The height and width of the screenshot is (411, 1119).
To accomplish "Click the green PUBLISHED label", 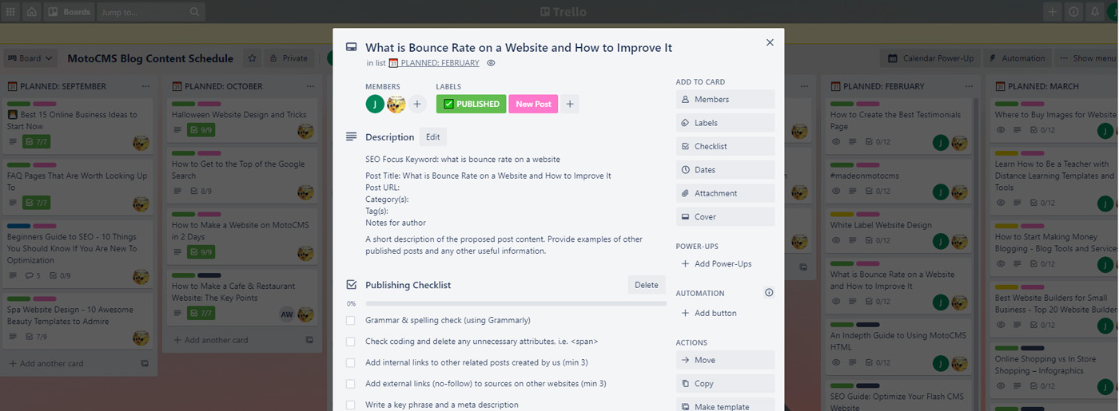I will coord(471,104).
